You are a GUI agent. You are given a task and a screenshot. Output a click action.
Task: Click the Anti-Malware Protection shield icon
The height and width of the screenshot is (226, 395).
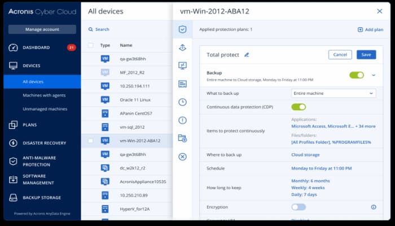13,161
